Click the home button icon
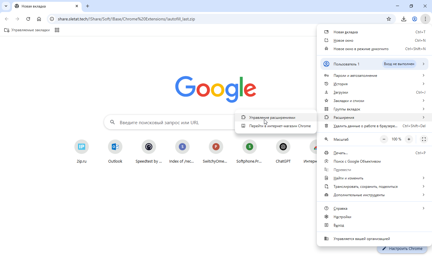 point(39,19)
